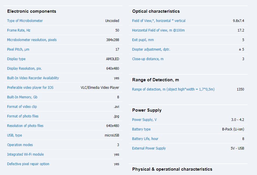Click the Display type label
Image resolution: width=257 pixels, height=175 pixels.
pyautogui.click(x=16, y=59)
